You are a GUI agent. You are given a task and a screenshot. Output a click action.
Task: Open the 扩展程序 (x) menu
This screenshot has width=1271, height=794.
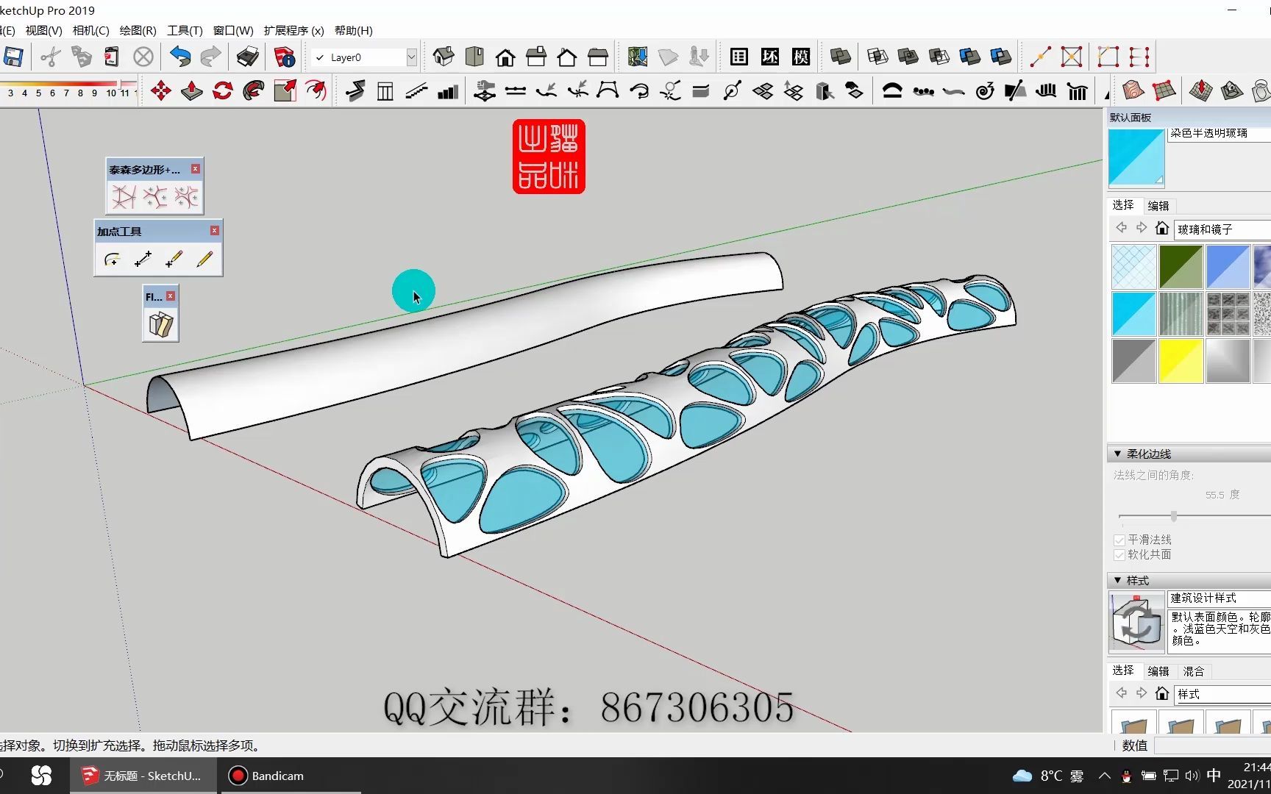pos(293,30)
